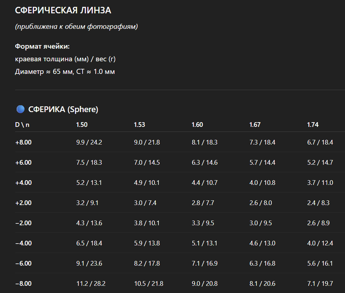This screenshot has width=345, height=293.
Task: Click the blue circle icon beside СФЕРИКА
Action: (20, 109)
